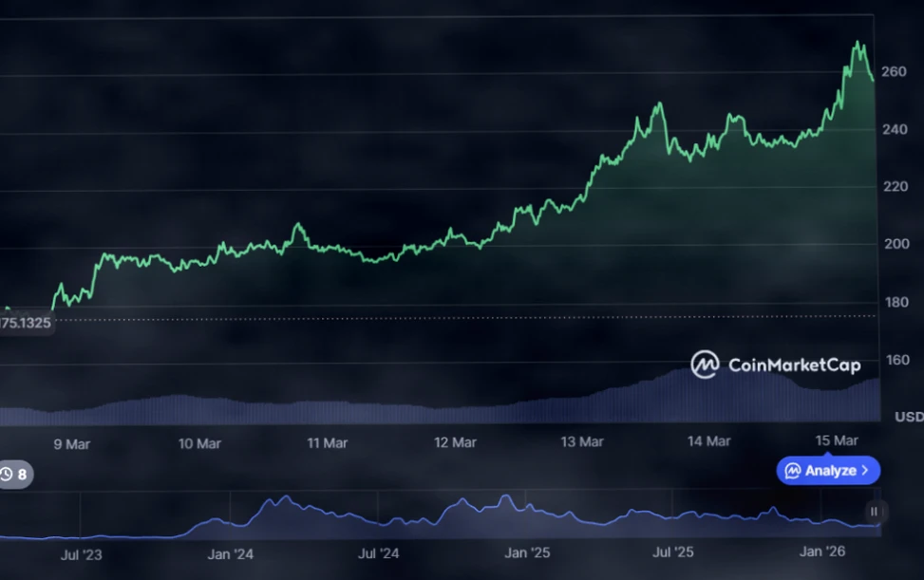Click the 11 Mar date label
Image resolution: width=924 pixels, height=580 pixels.
click(x=327, y=442)
